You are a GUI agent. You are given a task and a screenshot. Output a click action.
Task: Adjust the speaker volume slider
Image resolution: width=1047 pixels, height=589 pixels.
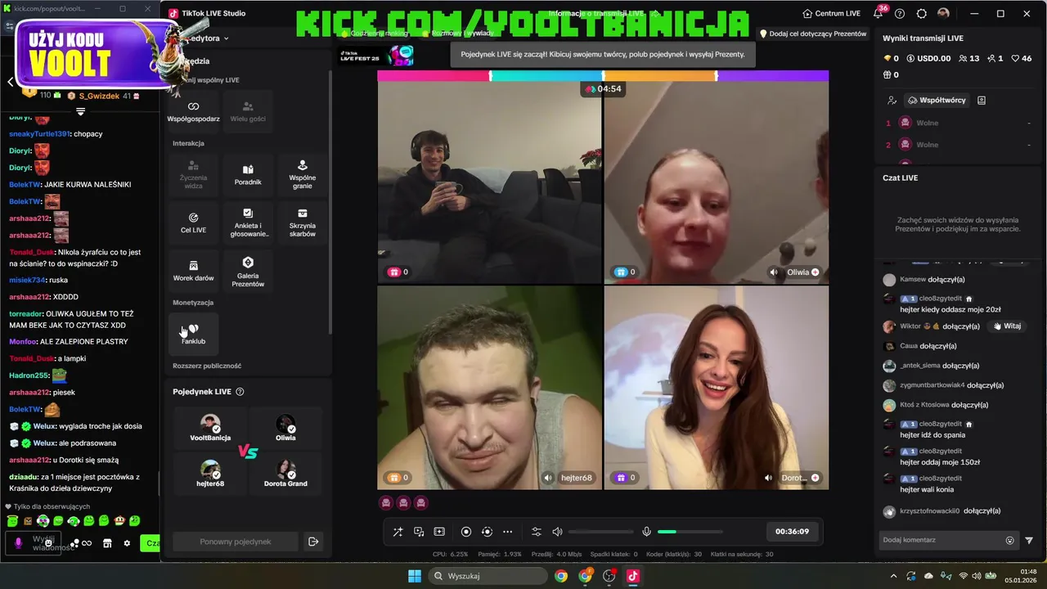[601, 532]
